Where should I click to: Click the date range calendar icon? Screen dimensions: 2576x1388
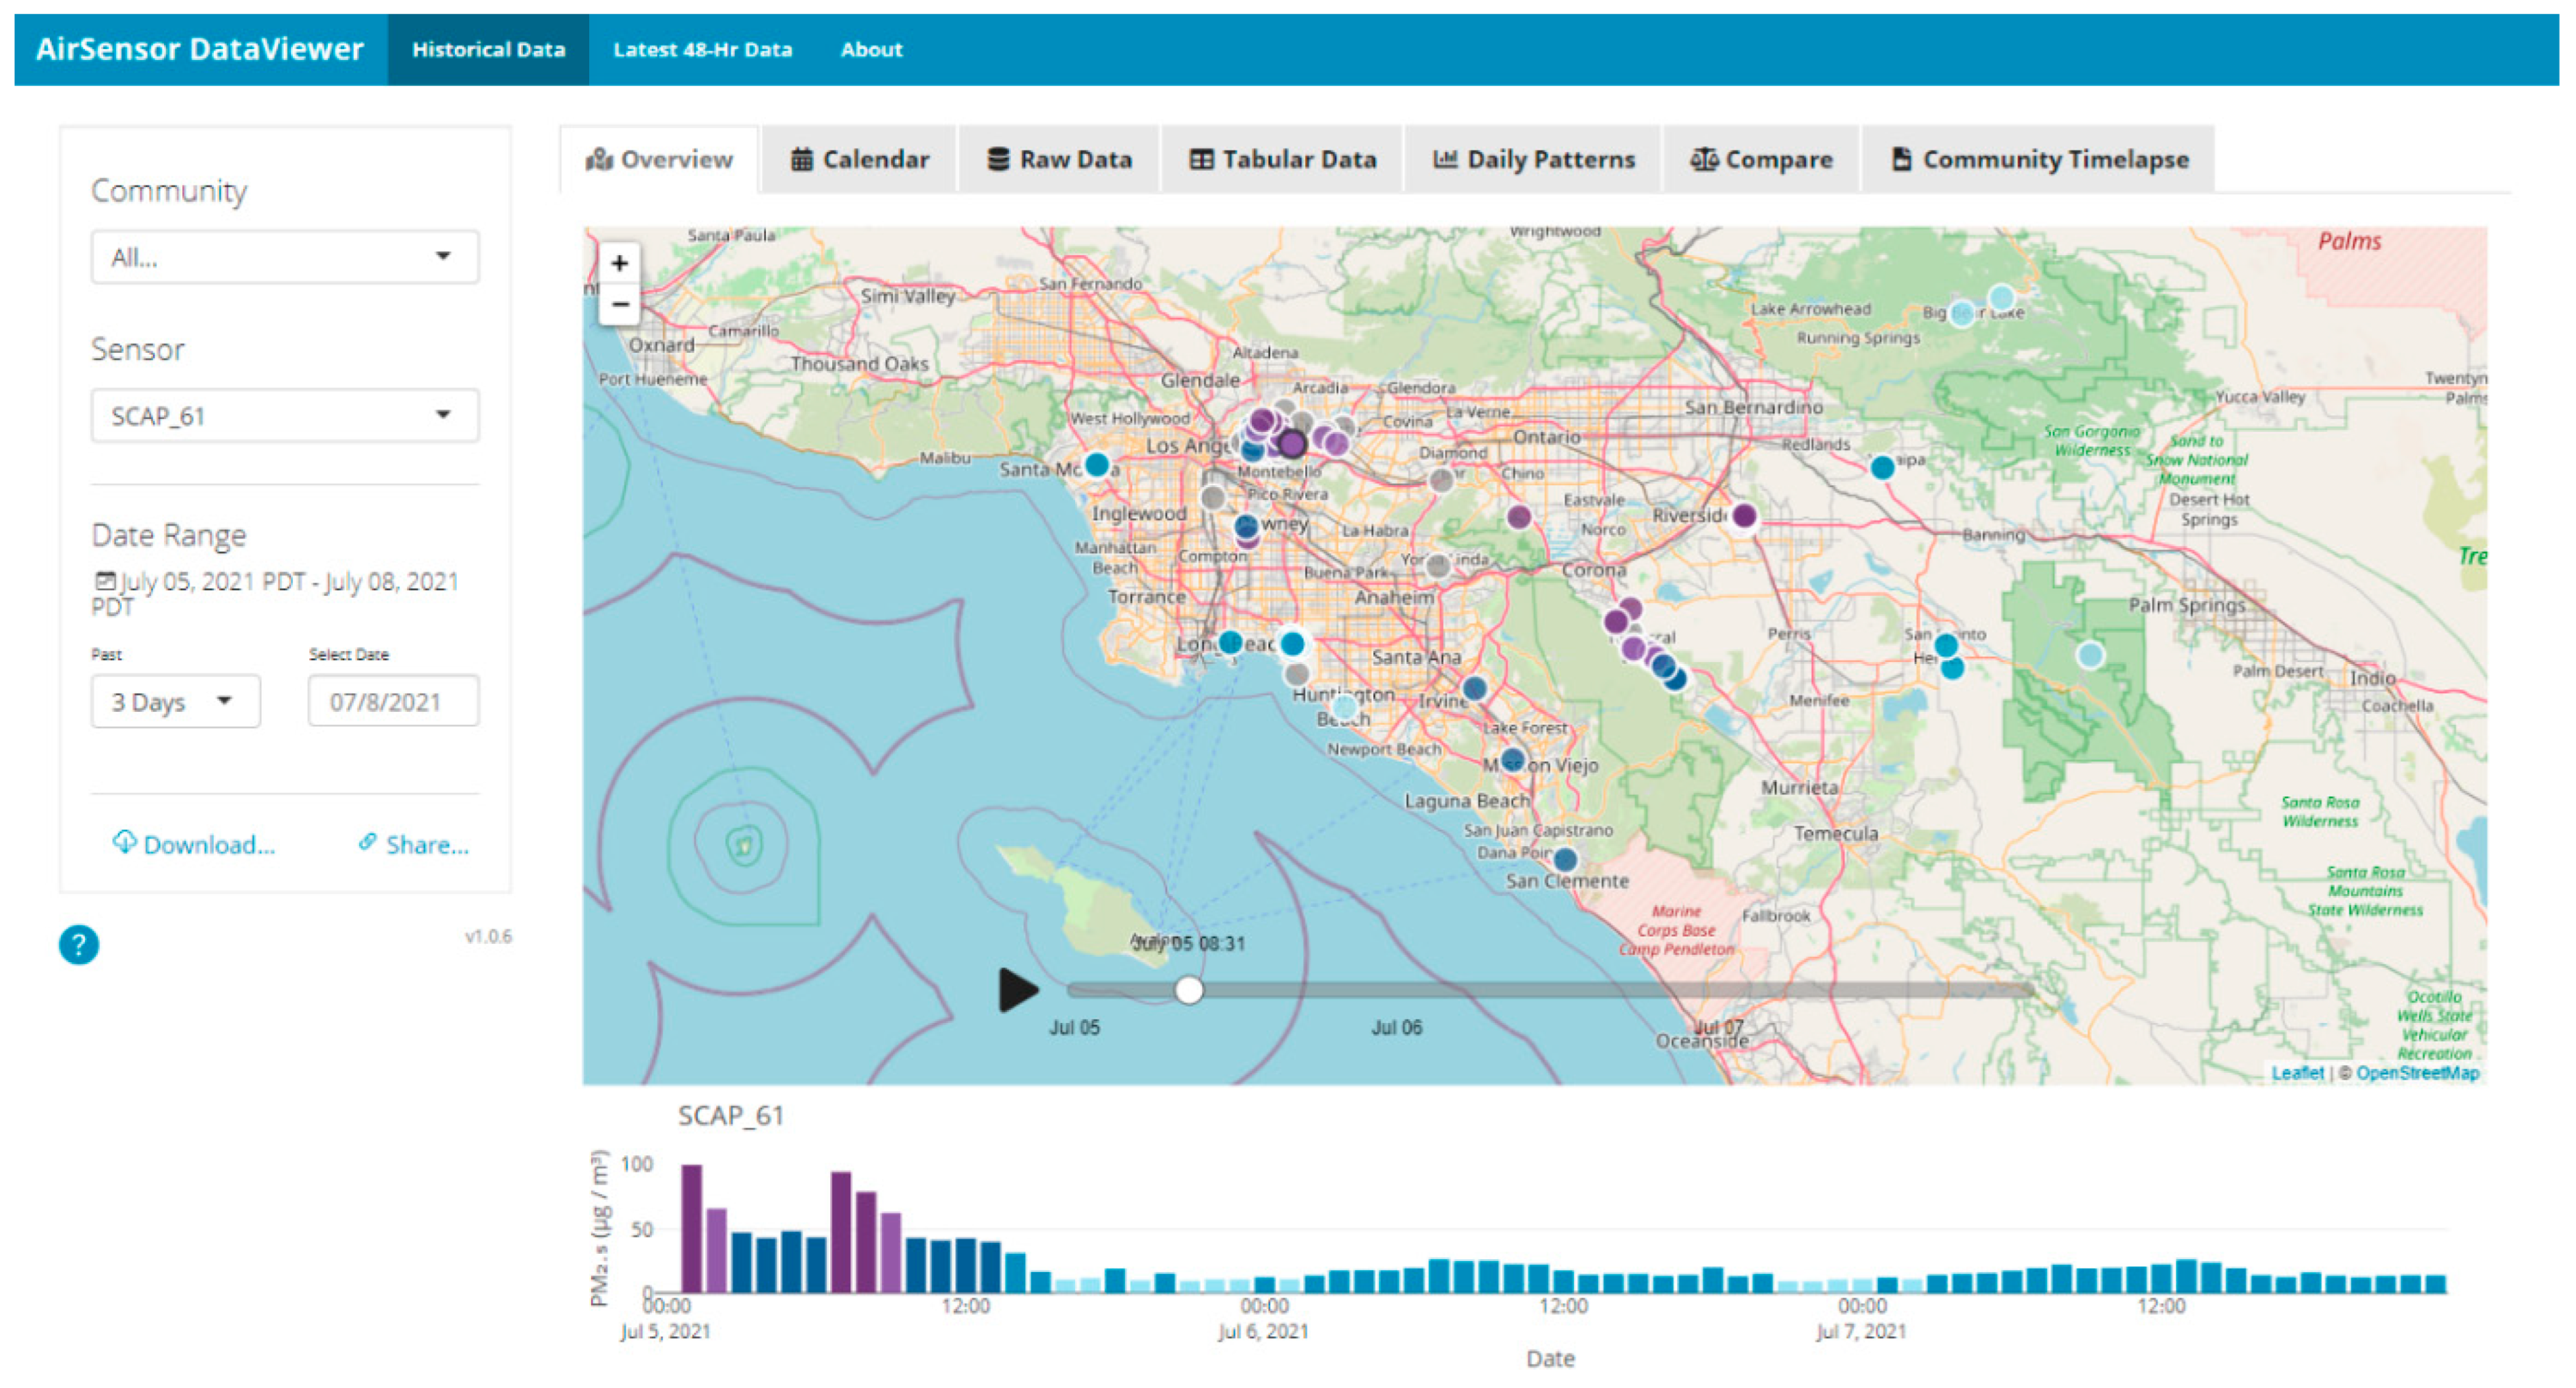tap(104, 581)
